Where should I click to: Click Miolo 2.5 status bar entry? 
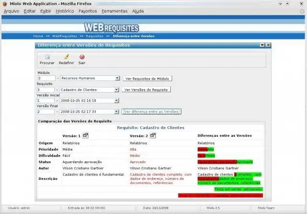[x=213, y=208]
